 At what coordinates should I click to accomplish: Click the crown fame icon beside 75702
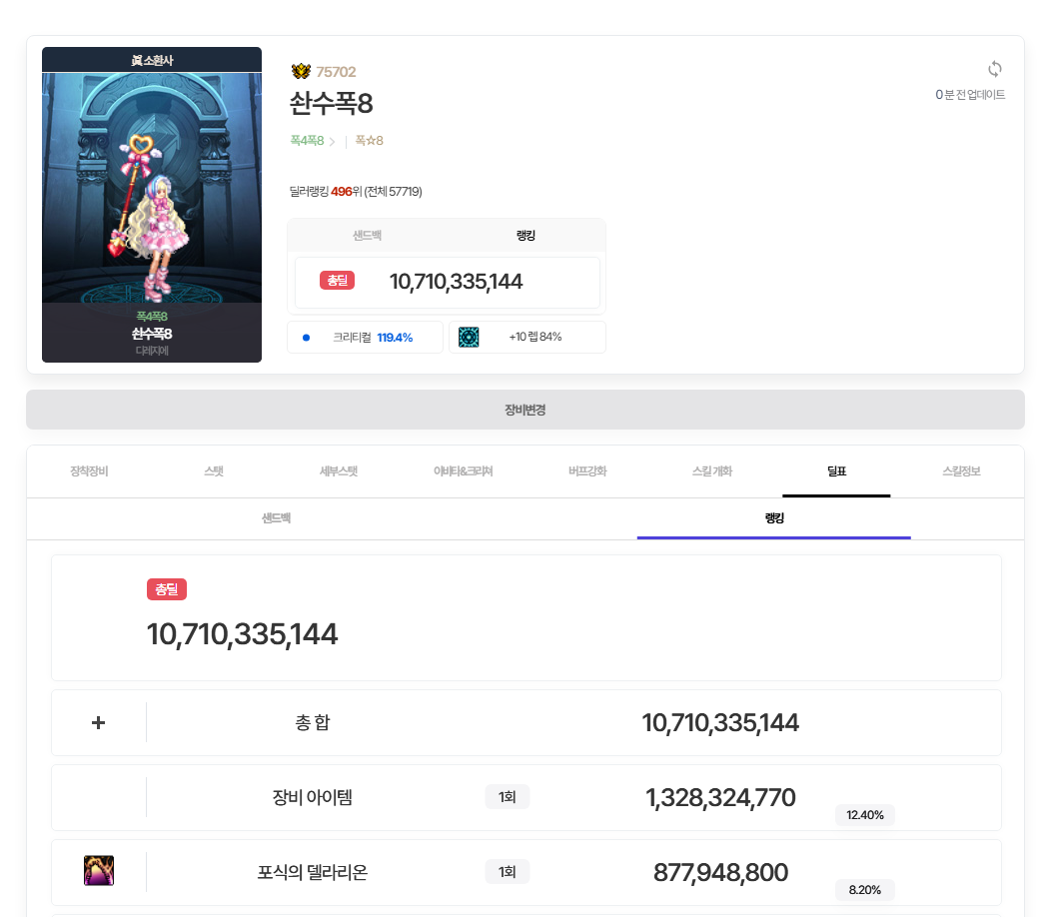point(301,71)
